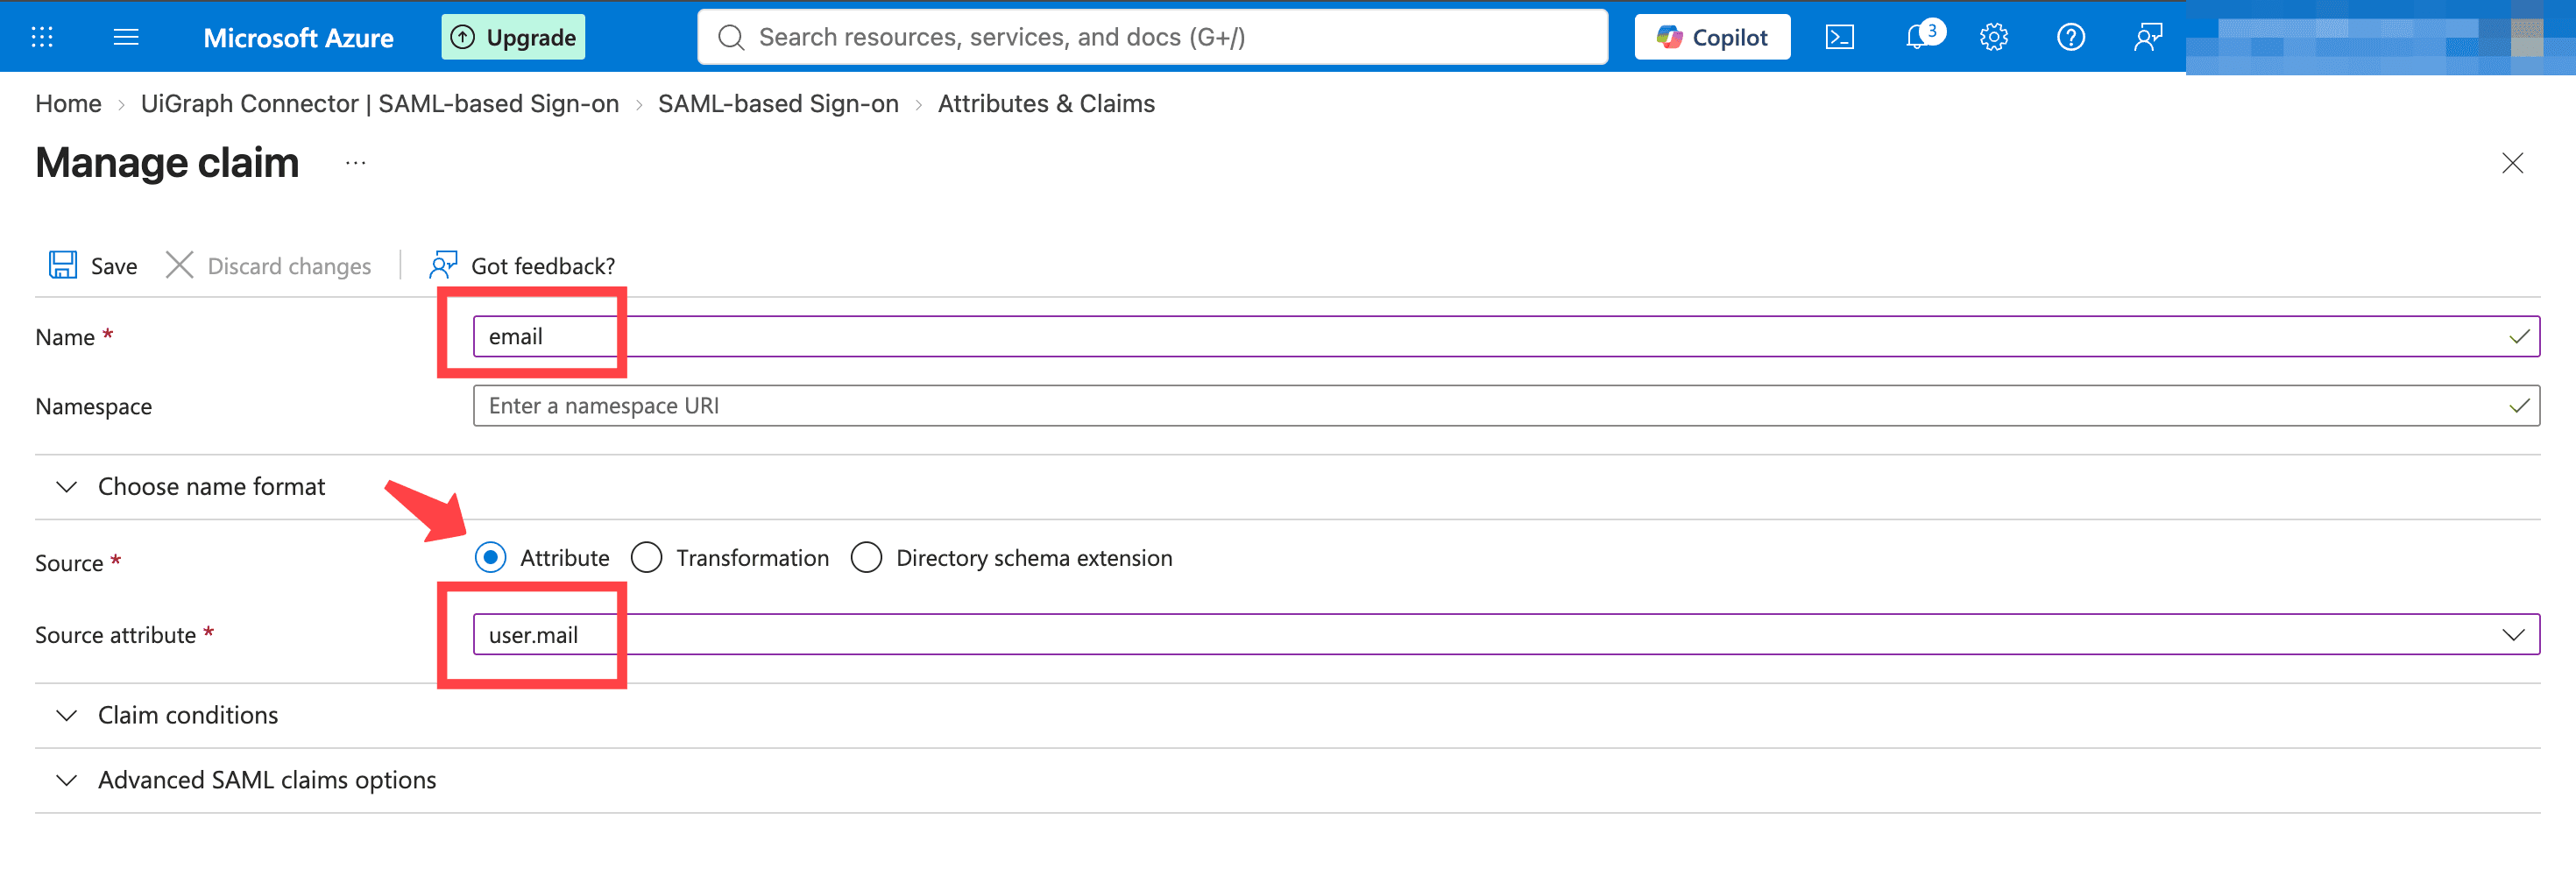
Task: Click the blurred account profile area
Action: tap(2380, 37)
